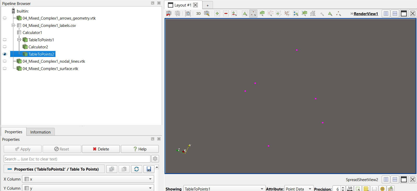Click the Subtract Selection minus icon

point(226,14)
